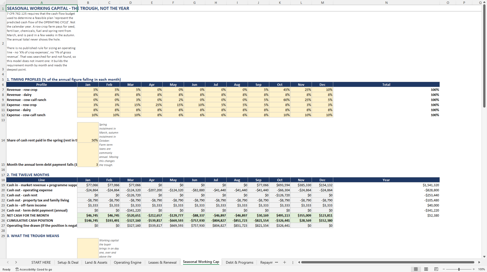Screen dimensions: 487x272
Task: Switch to Normal view icon
Action: click(416, 269)
